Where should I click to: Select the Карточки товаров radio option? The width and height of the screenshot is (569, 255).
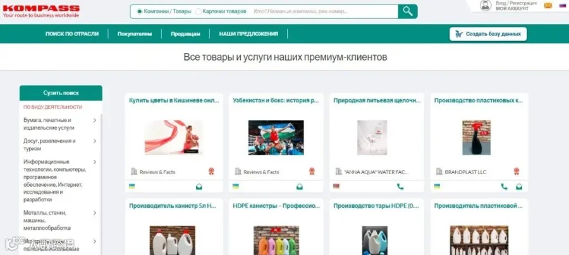(198, 11)
